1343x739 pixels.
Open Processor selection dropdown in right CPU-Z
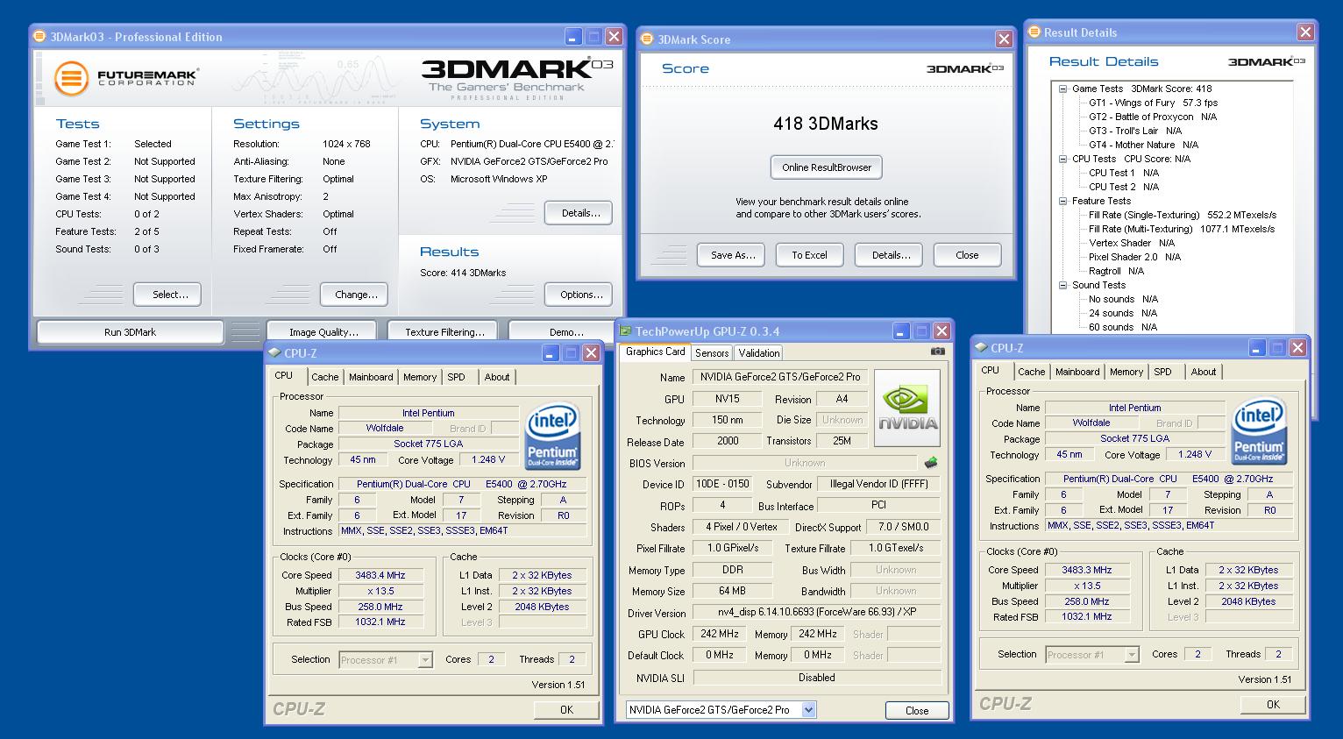(x=1132, y=655)
